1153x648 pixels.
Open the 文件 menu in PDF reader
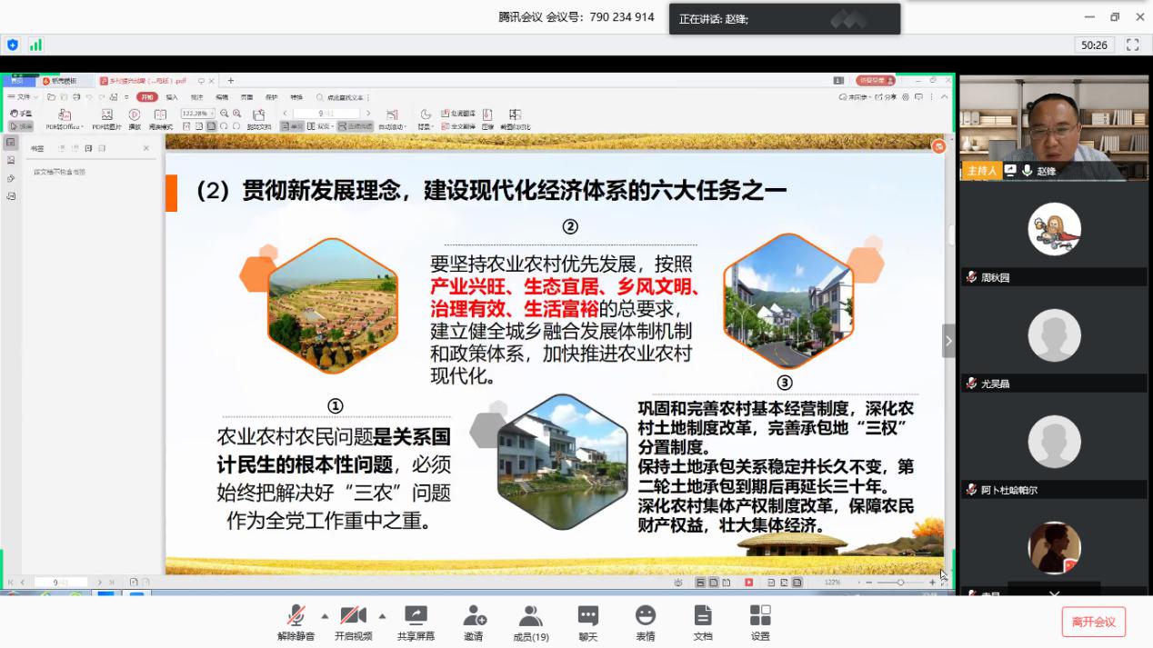[22, 96]
